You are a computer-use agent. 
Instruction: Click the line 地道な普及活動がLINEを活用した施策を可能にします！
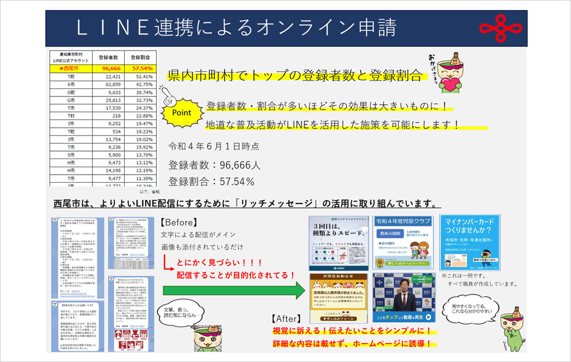coord(333,125)
